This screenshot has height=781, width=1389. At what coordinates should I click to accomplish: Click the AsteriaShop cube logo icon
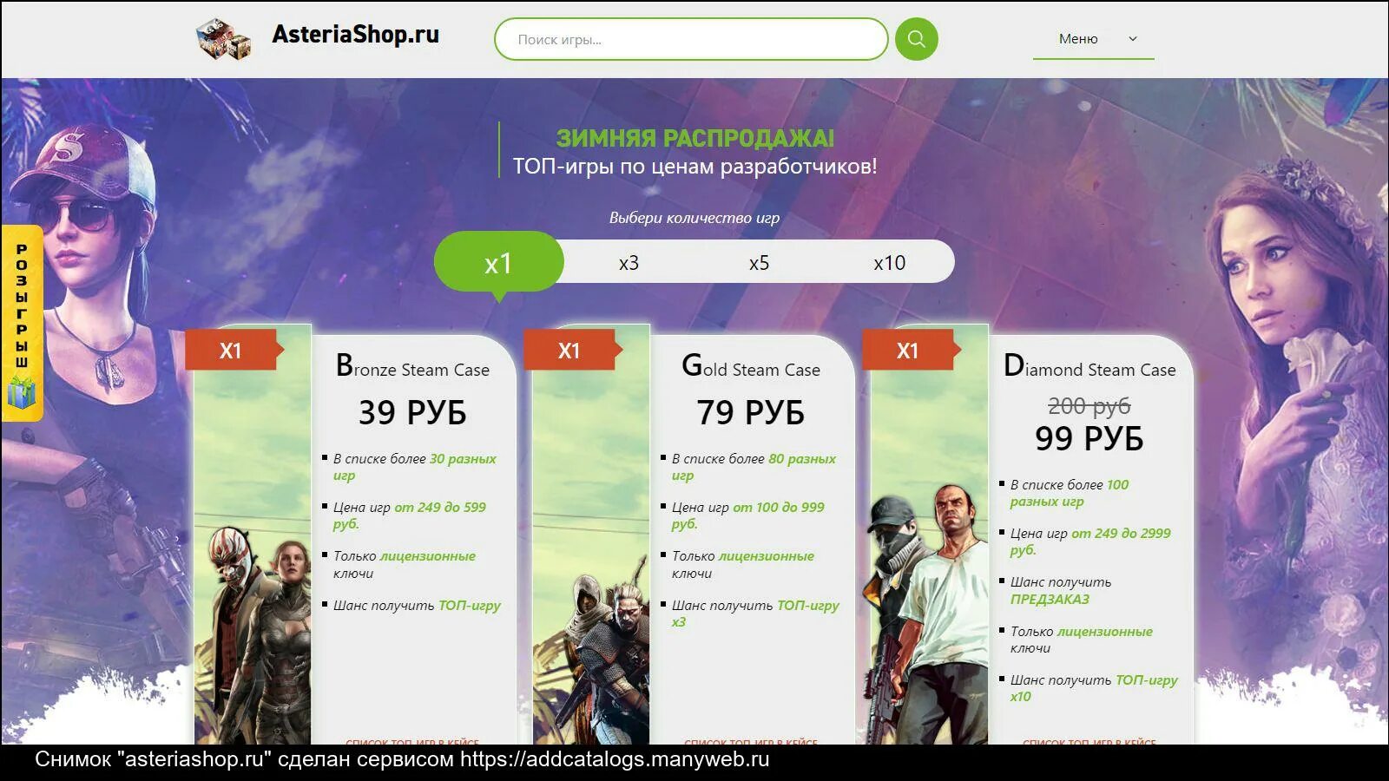pyautogui.click(x=223, y=38)
